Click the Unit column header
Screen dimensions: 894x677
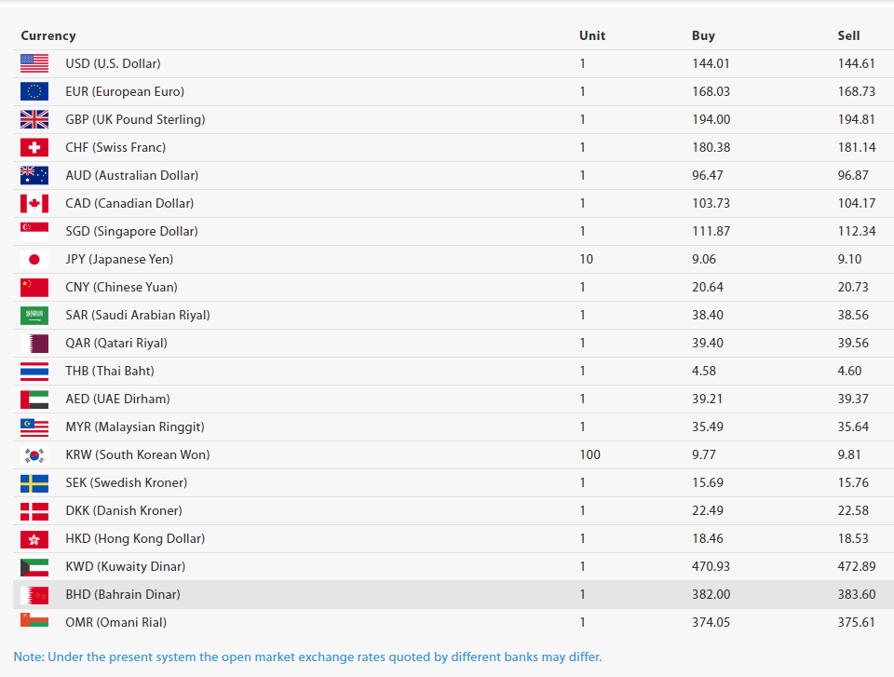tap(592, 35)
